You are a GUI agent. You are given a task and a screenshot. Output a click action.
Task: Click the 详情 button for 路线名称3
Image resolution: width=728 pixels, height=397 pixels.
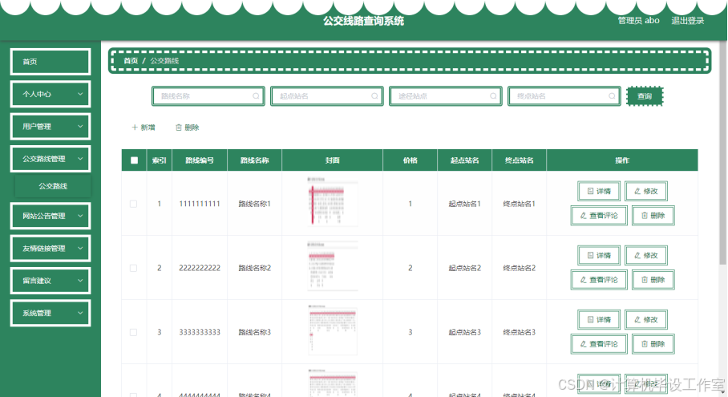599,319
